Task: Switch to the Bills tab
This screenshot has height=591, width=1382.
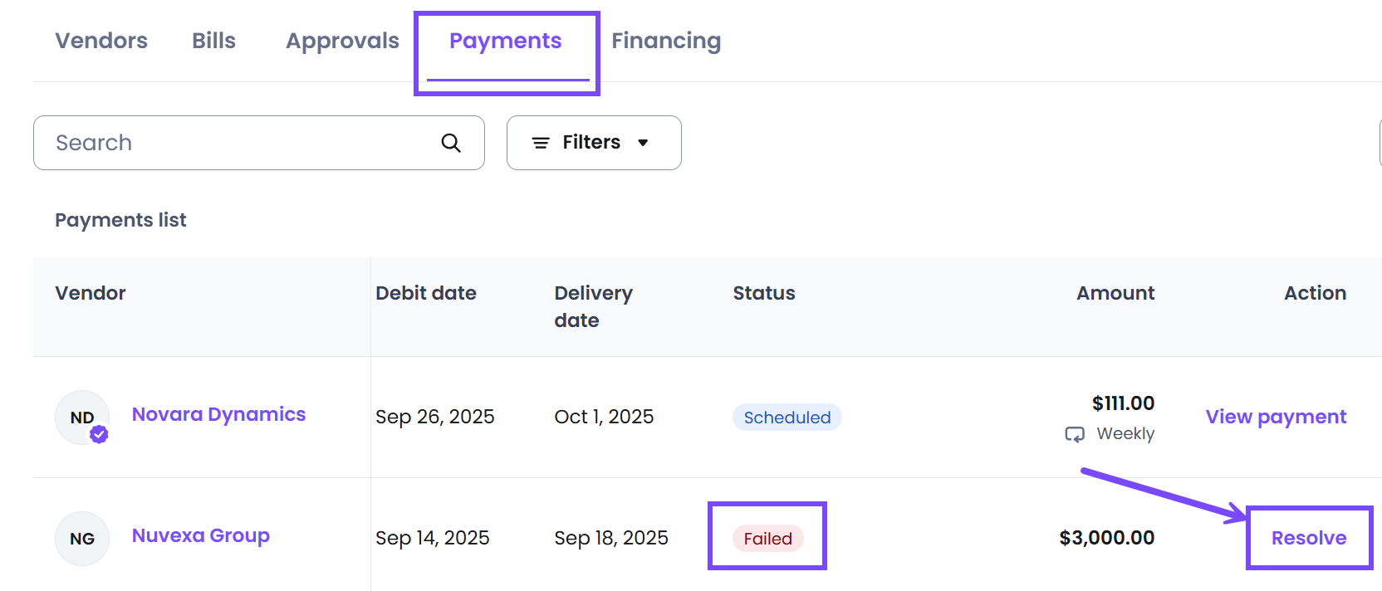Action: pos(213,41)
